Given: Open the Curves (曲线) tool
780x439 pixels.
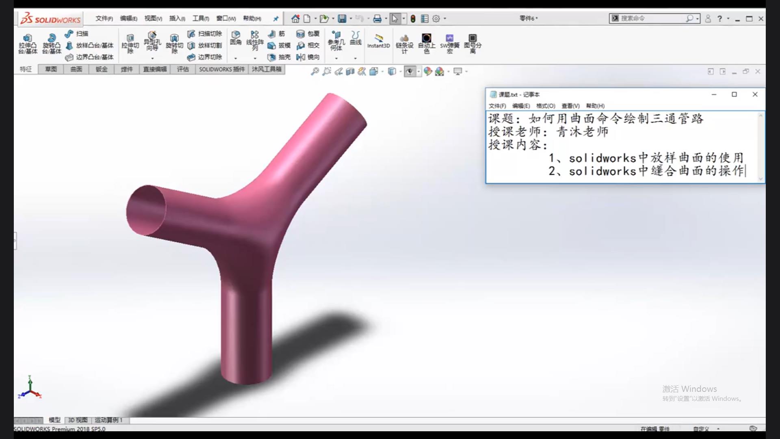Looking at the screenshot, I should click(355, 38).
